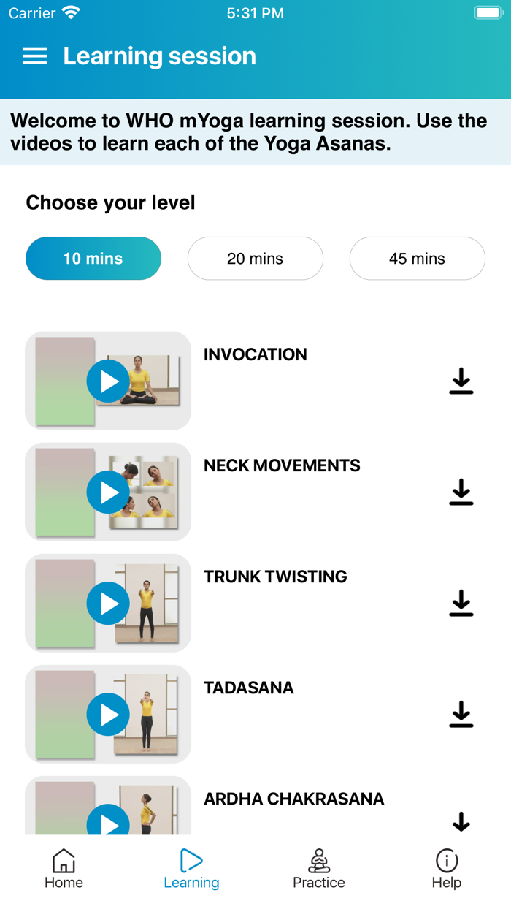Download the Invocation video
The height and width of the screenshot is (909, 511).
click(461, 381)
